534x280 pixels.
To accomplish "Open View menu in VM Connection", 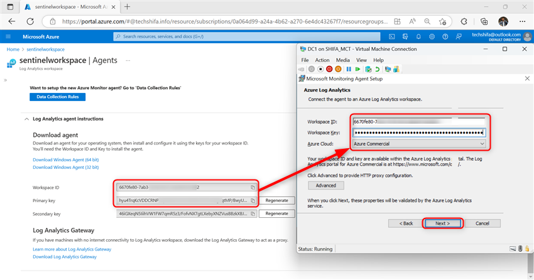I will [361, 60].
